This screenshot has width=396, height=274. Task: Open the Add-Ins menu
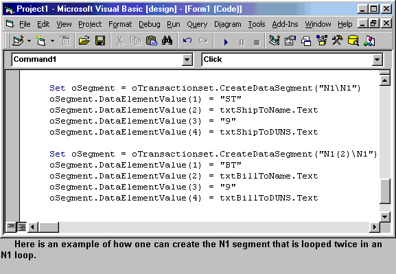coord(285,24)
